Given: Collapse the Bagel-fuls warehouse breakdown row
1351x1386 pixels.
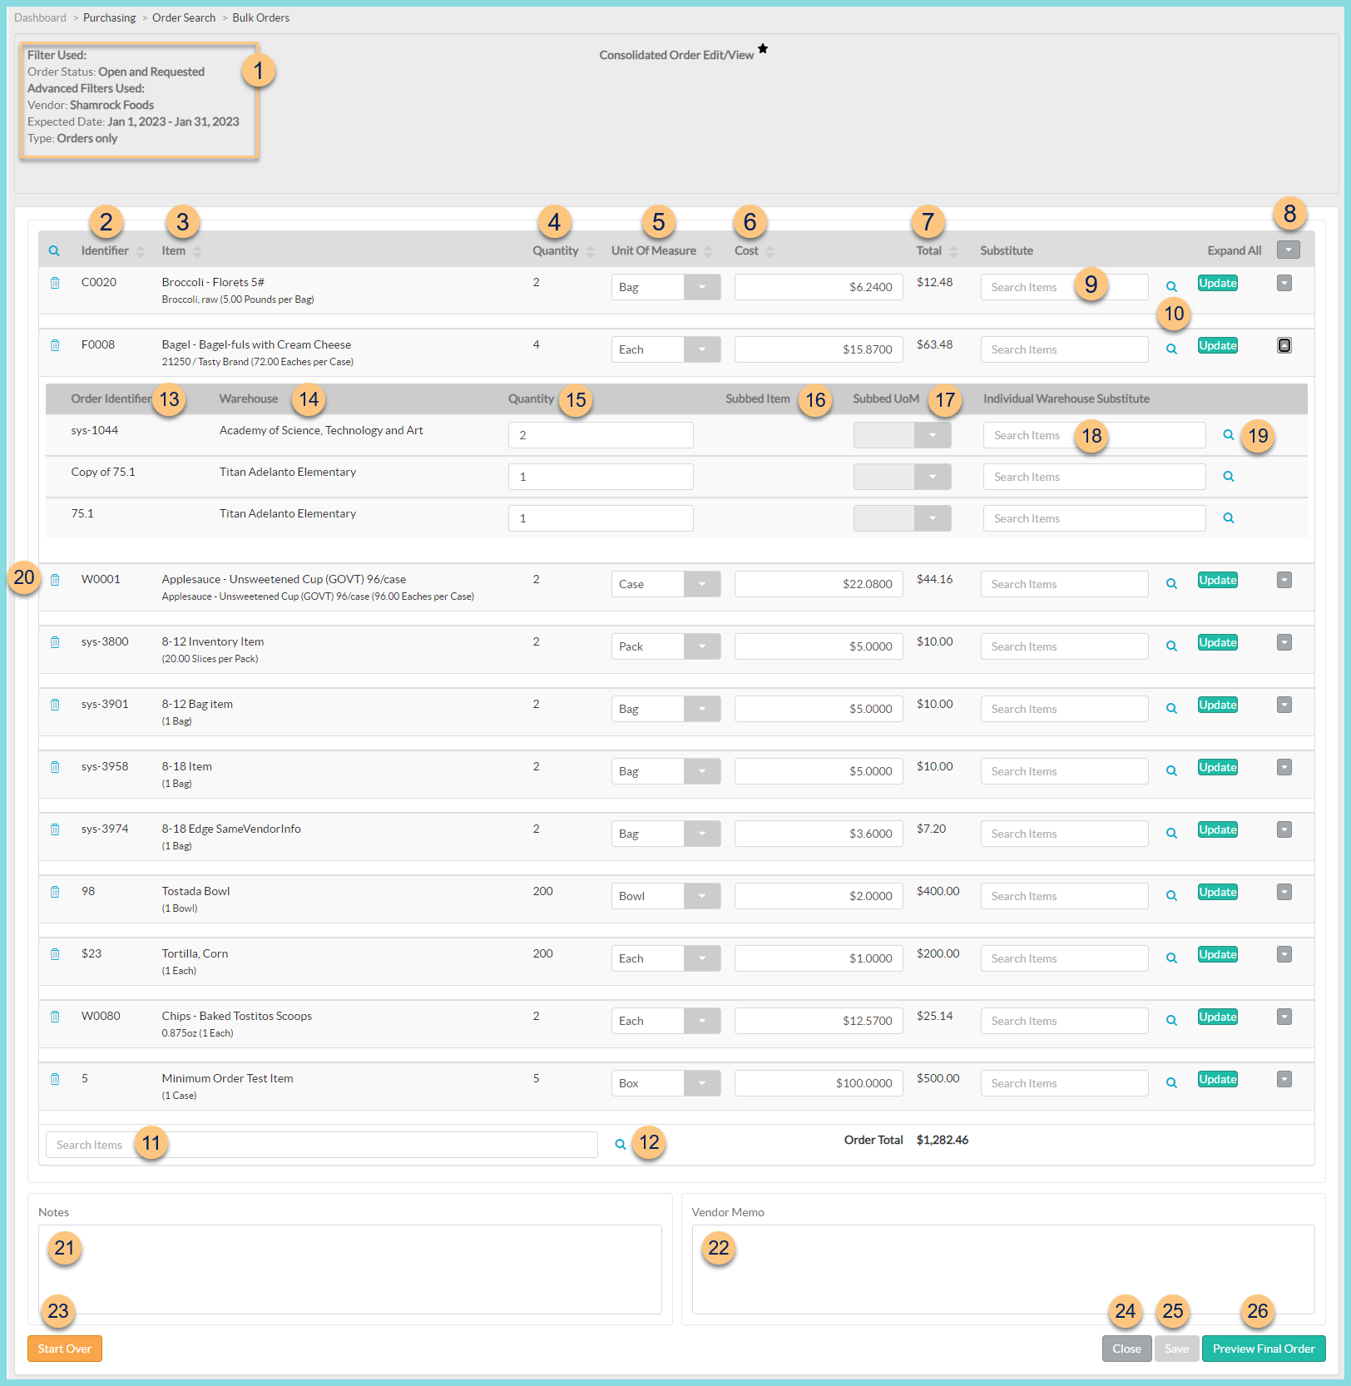Looking at the screenshot, I should click(1284, 344).
